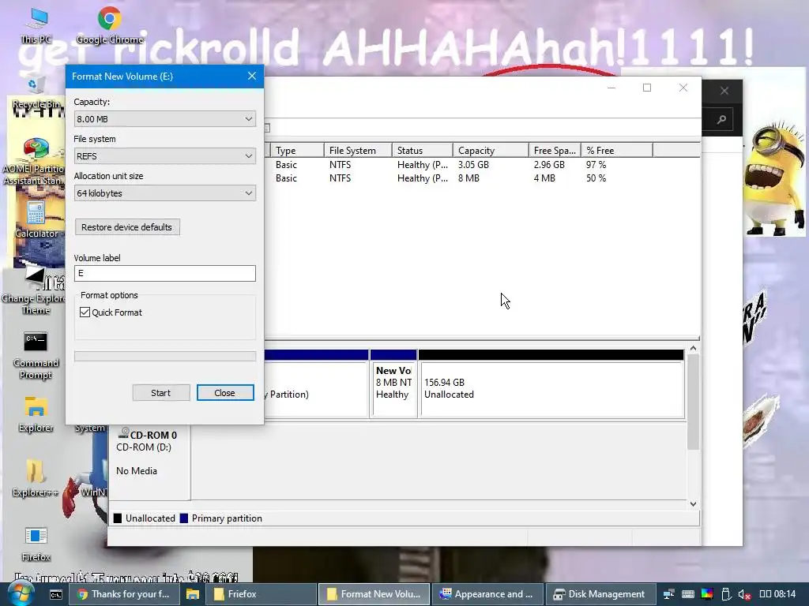The height and width of the screenshot is (606, 809).
Task: Select the CD-ROM 0 disk entry
Action: [x=149, y=462]
